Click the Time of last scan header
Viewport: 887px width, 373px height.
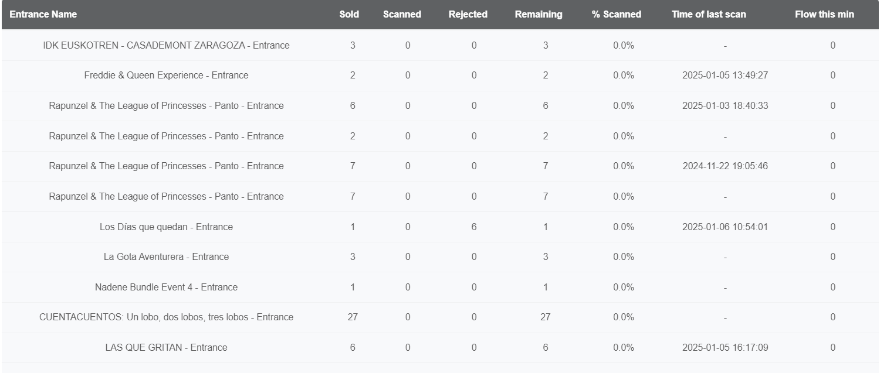[709, 14]
